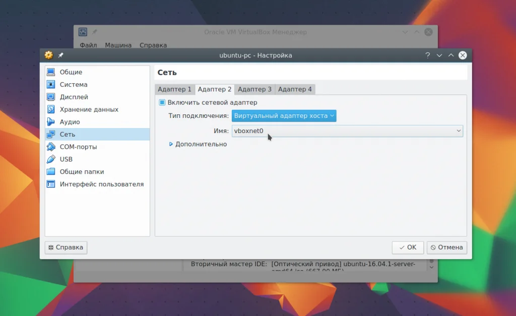Image resolution: width=516 pixels, height=316 pixels.
Task: Click the speaker icon beside Аудио
Action: pyautogui.click(x=51, y=122)
